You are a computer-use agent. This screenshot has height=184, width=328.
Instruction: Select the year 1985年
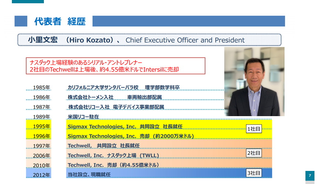click(41, 88)
